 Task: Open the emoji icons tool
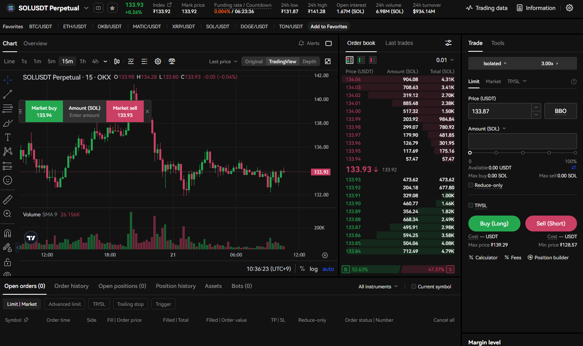pyautogui.click(x=8, y=180)
